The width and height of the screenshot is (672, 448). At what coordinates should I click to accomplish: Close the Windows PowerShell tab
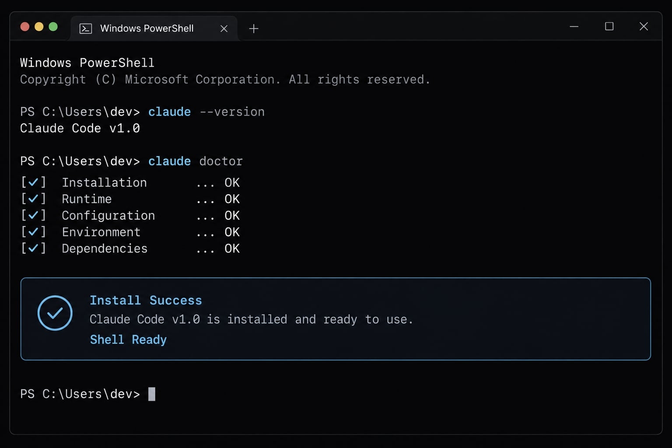224,29
